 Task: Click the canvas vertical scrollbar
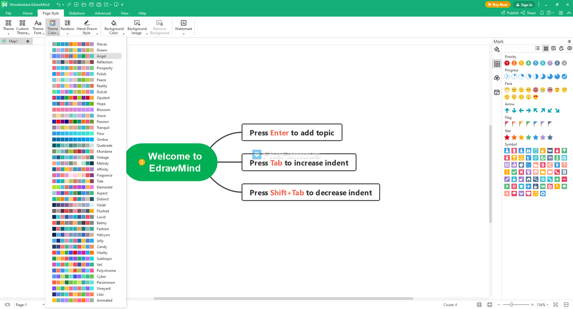tap(491, 174)
